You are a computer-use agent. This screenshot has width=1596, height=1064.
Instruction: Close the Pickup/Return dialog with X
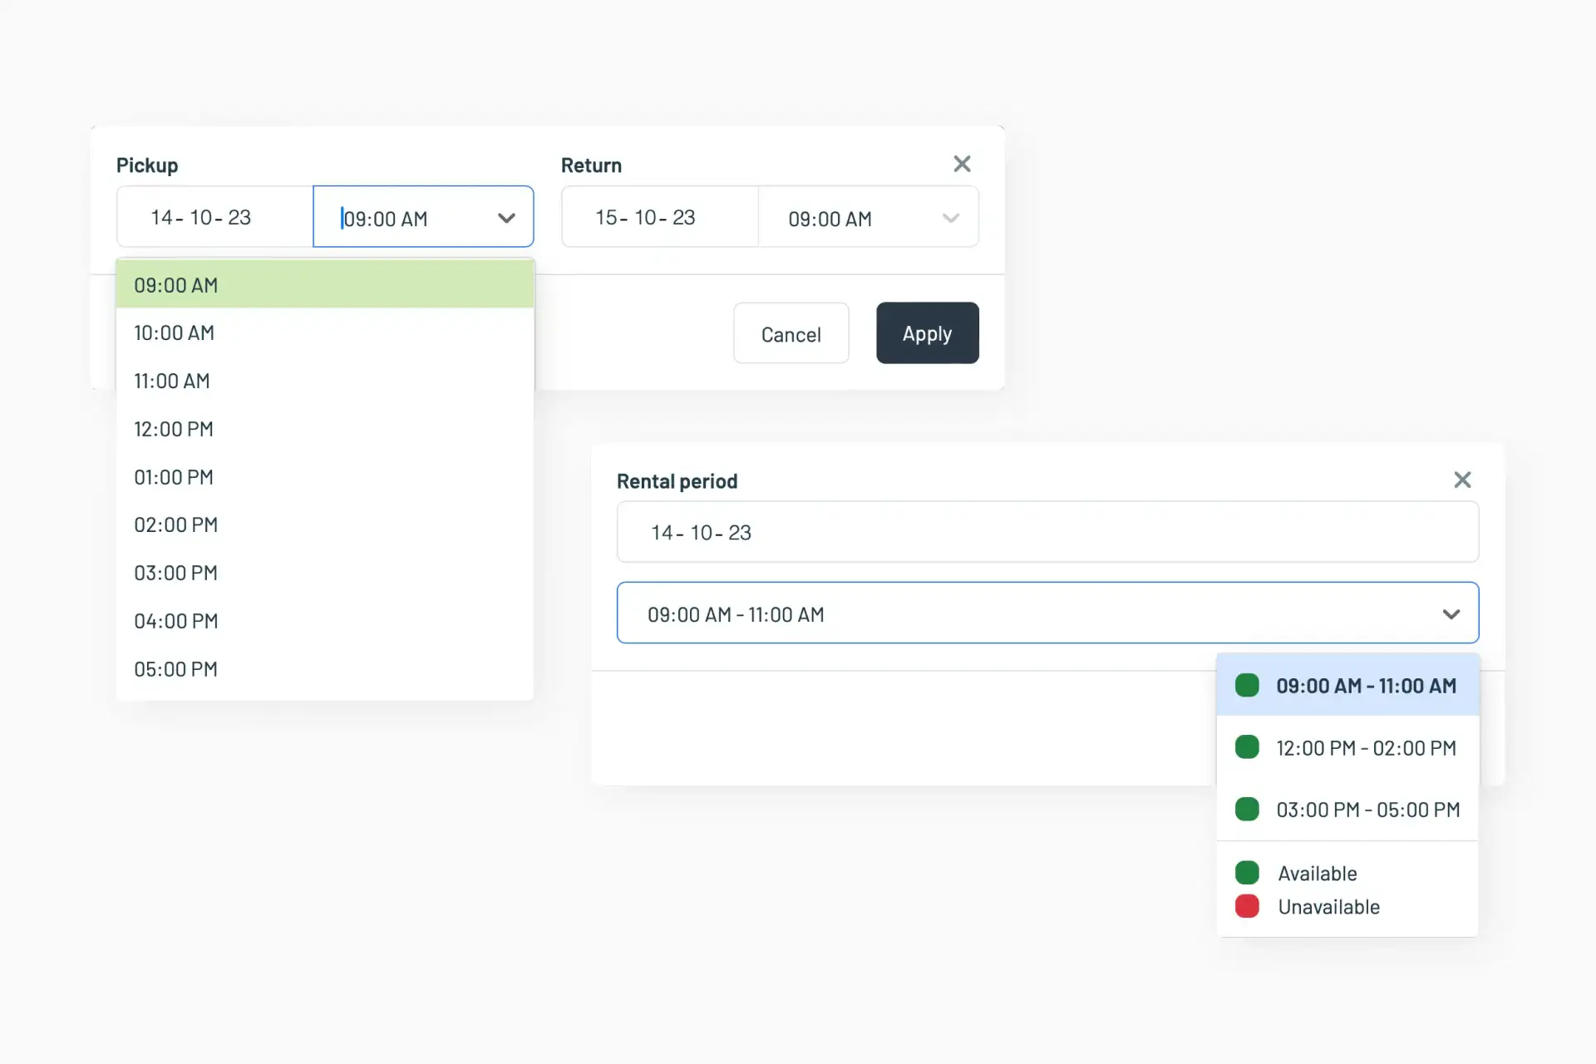coord(962,164)
